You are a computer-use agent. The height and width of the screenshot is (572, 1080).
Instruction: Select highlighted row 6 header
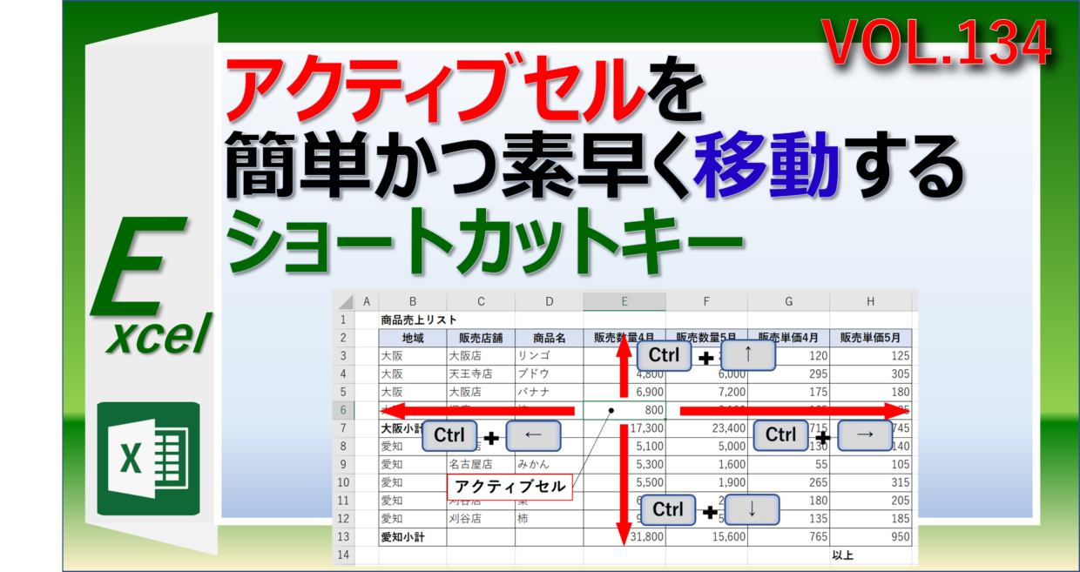344,410
